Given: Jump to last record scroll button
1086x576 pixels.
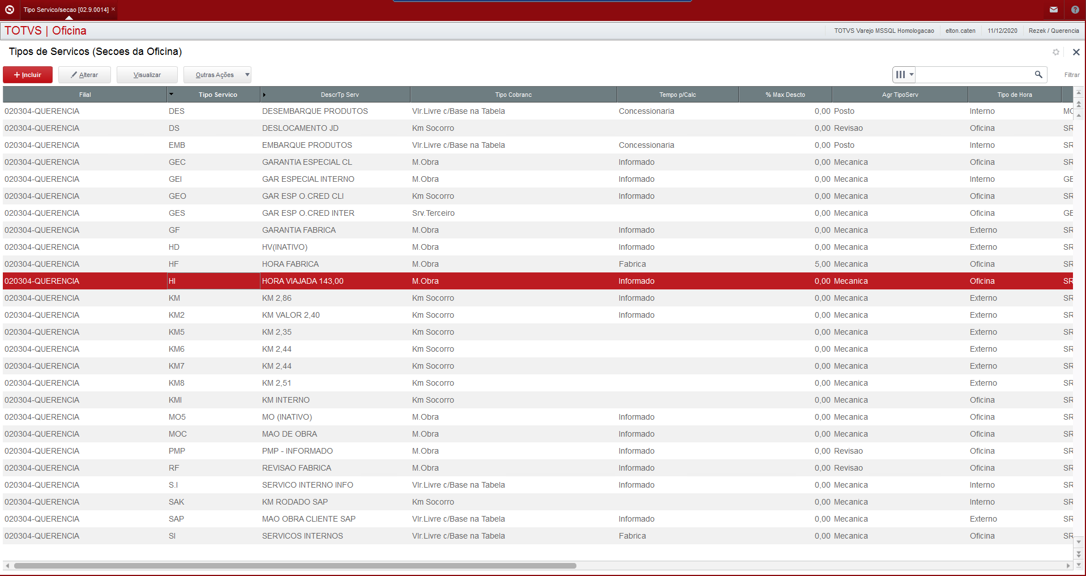Looking at the screenshot, I should click(x=1079, y=565).
